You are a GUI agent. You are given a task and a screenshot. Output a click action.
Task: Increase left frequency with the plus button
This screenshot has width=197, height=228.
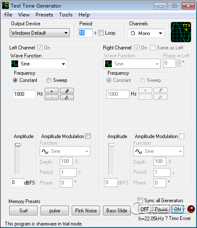(x=51, y=91)
